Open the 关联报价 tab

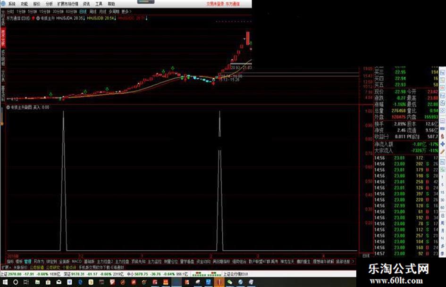coord(20,268)
